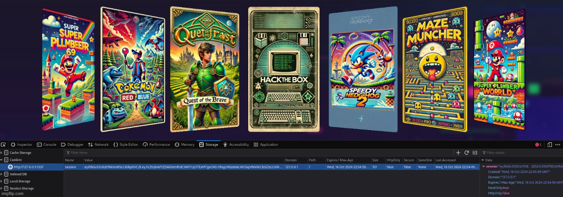Open the Super Plumber 69 game card

point(68,70)
